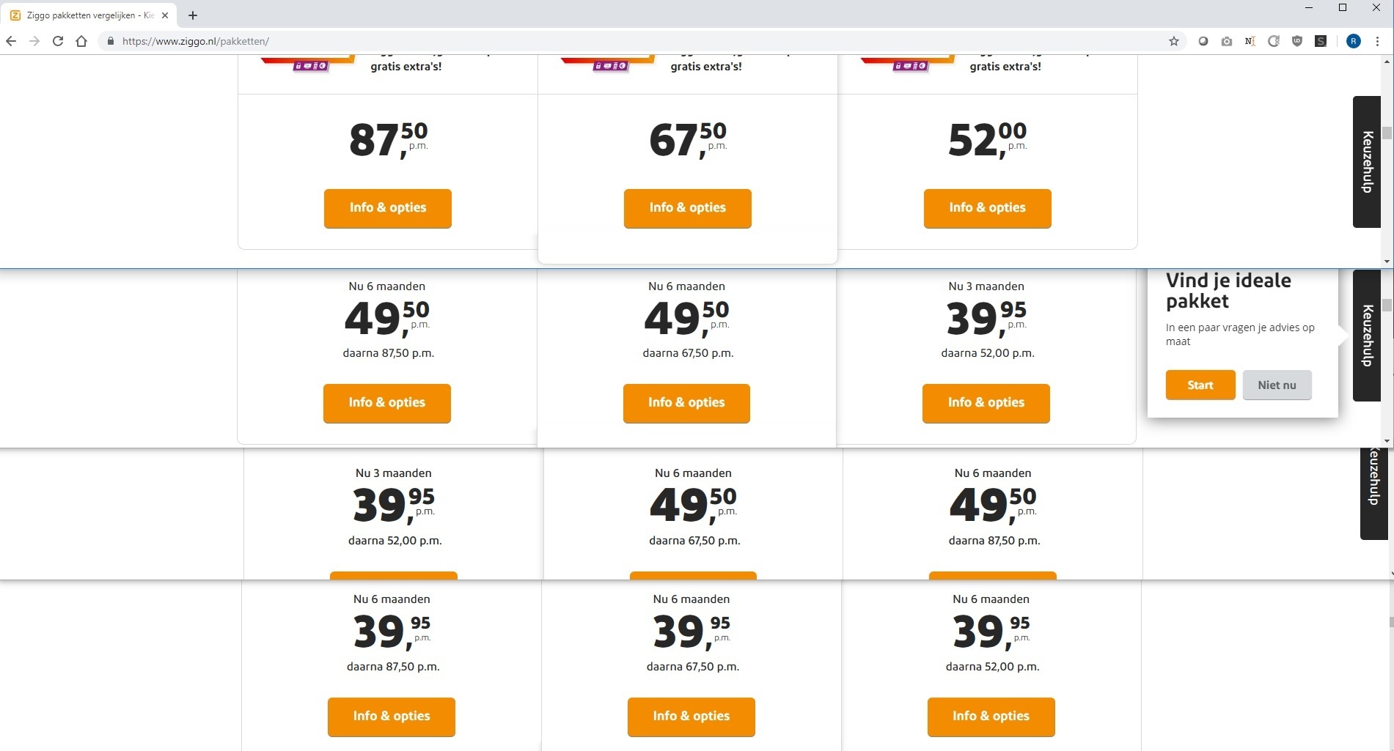Click the uBlock Origin shield icon
Image resolution: width=1394 pixels, height=751 pixels.
(1297, 41)
